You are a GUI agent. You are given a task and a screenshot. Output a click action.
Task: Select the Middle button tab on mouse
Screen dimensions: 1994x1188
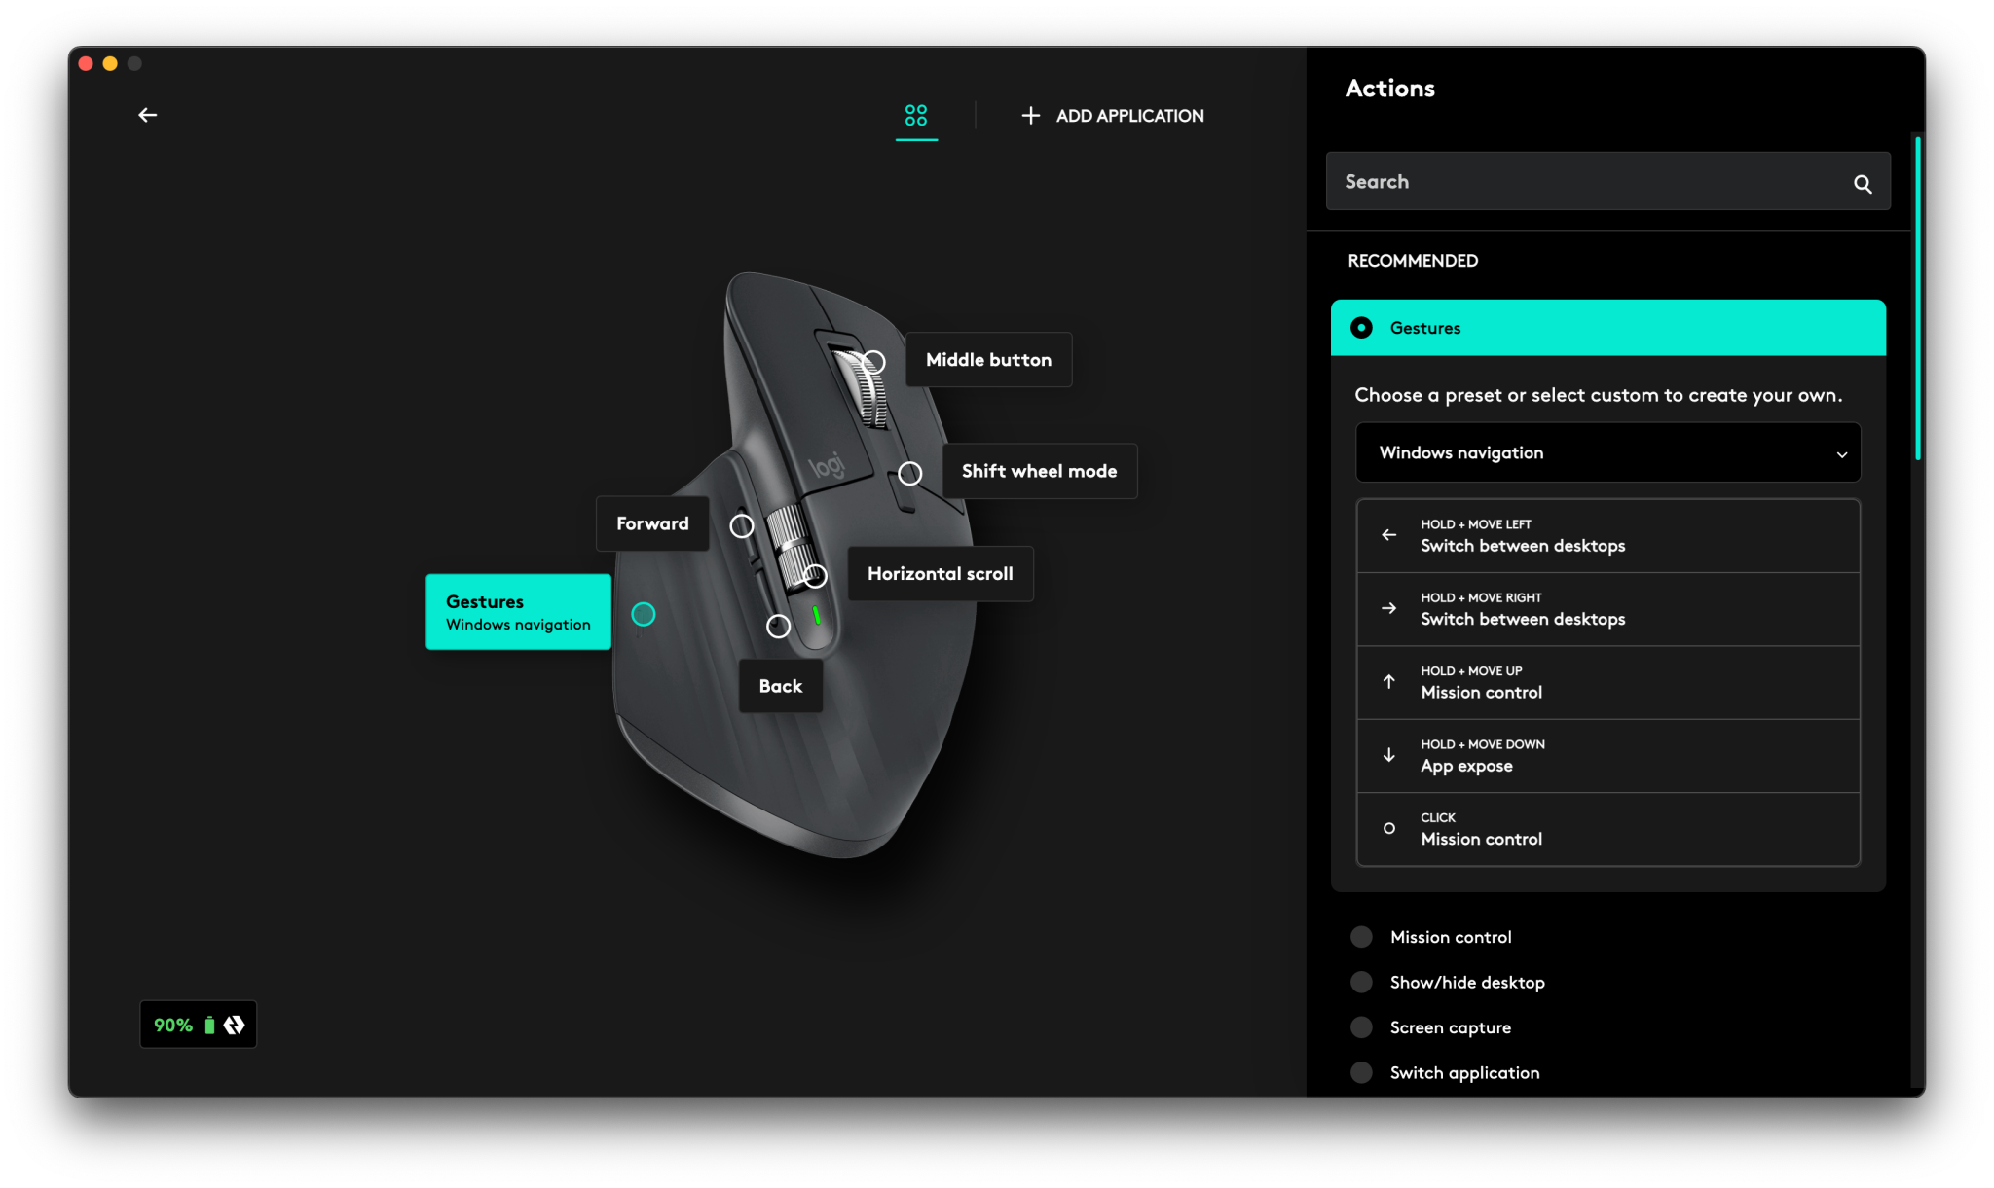[x=874, y=359]
